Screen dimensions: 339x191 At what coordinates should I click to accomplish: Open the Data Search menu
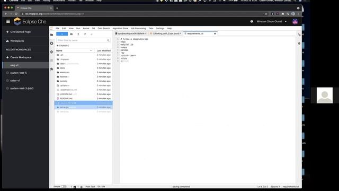click(x=104, y=28)
